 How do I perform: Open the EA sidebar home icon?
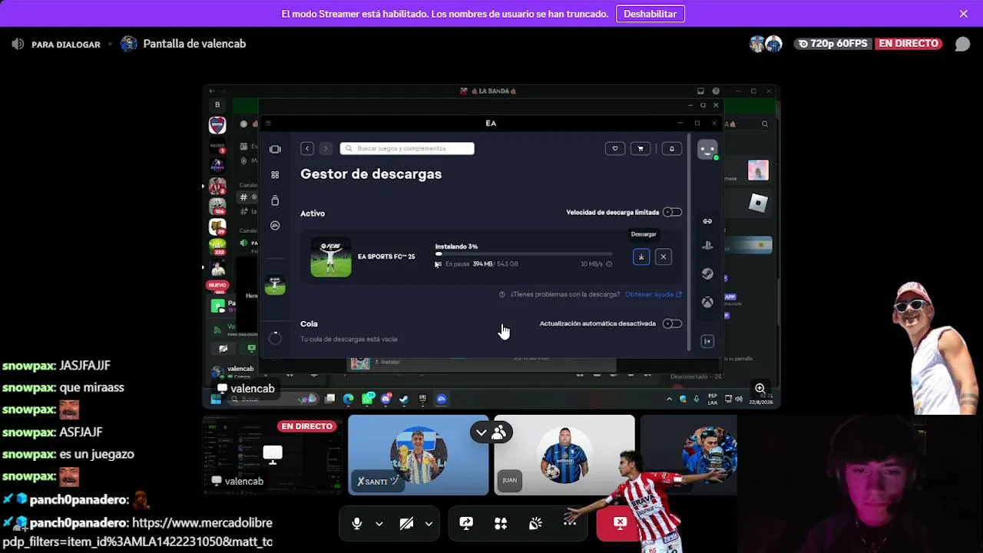[275, 149]
